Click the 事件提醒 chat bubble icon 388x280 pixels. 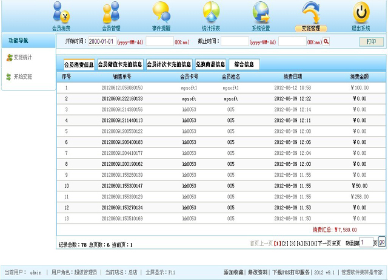click(161, 13)
